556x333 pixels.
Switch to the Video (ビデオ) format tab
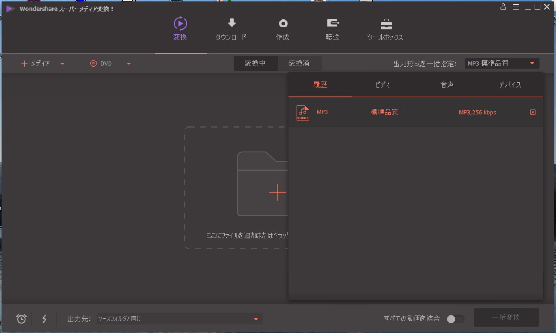(x=383, y=85)
